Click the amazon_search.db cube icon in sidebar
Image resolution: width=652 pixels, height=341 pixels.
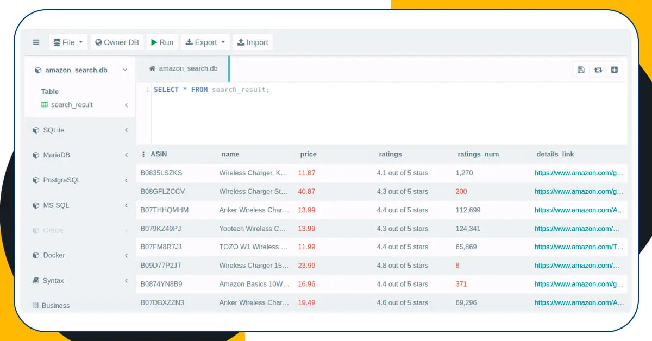click(x=38, y=70)
